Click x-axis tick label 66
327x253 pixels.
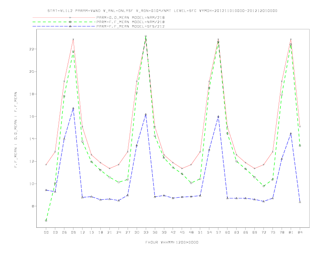(246, 232)
